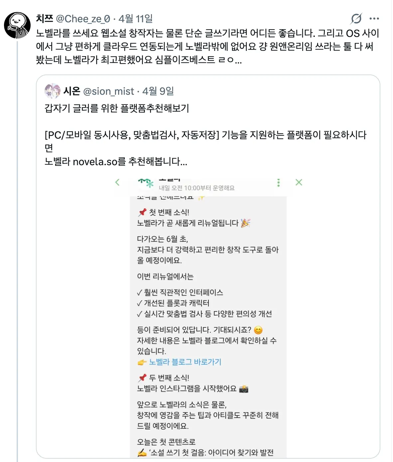
Task: Click the display name 시온
Action: pyautogui.click(x=72, y=91)
